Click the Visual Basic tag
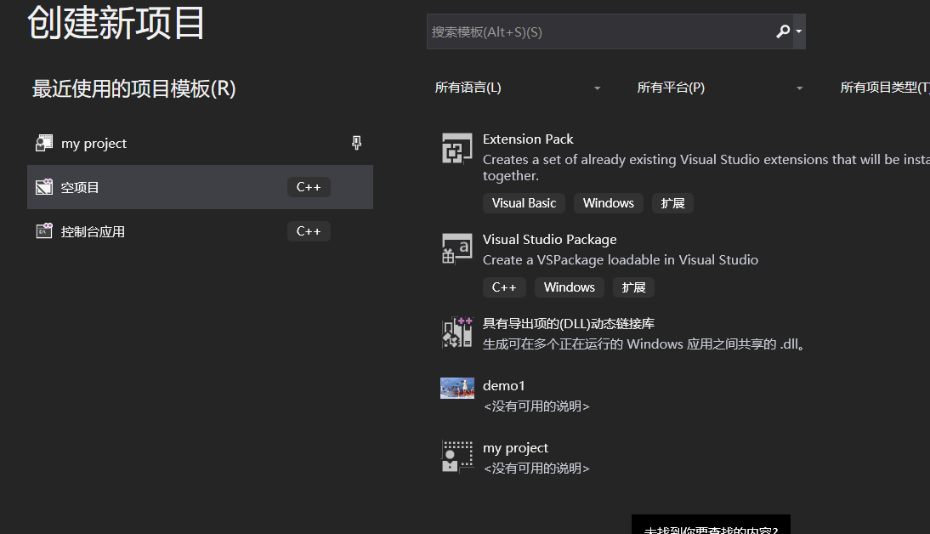The image size is (930, 534). (524, 203)
